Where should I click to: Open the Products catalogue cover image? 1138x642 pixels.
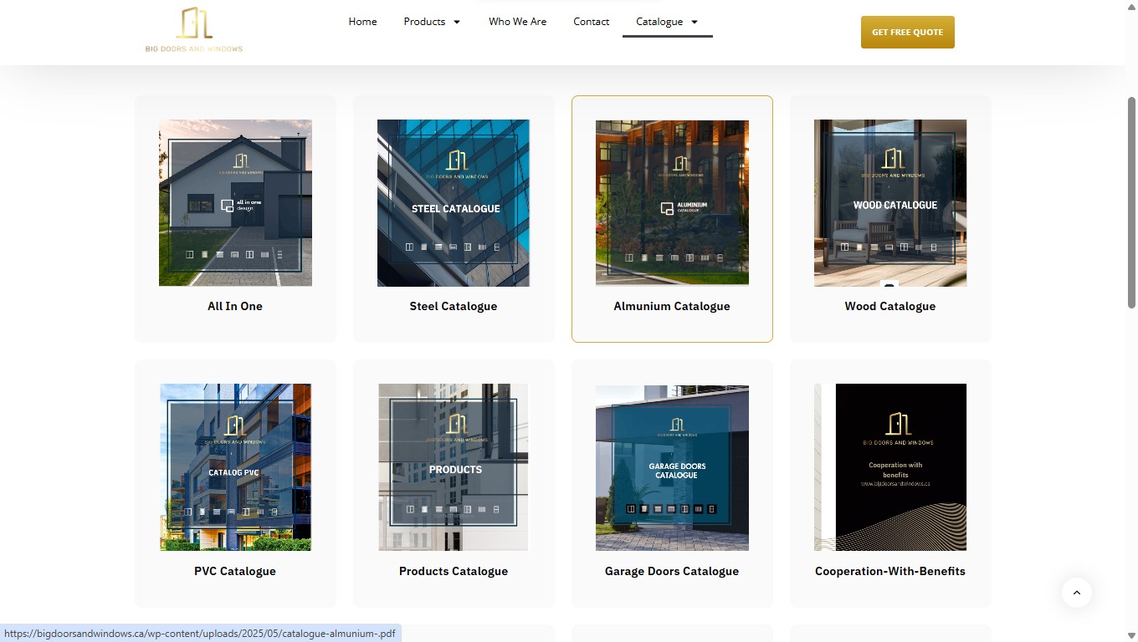click(454, 467)
